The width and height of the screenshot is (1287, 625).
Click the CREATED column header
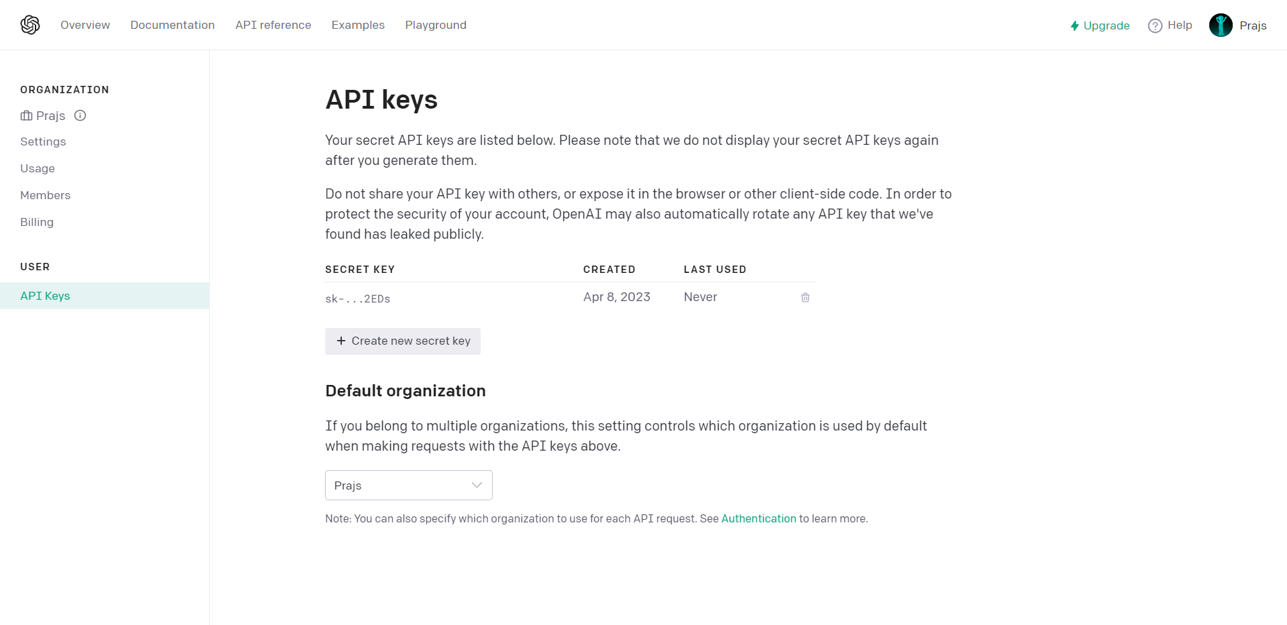pyautogui.click(x=609, y=270)
